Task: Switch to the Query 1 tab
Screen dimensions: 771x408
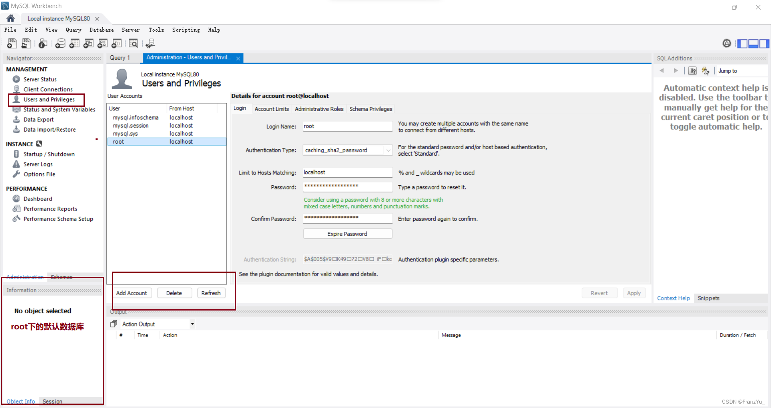Action: click(x=120, y=58)
